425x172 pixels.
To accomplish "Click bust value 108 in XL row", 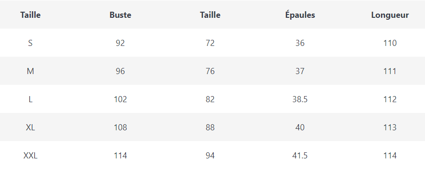I will pos(120,127).
